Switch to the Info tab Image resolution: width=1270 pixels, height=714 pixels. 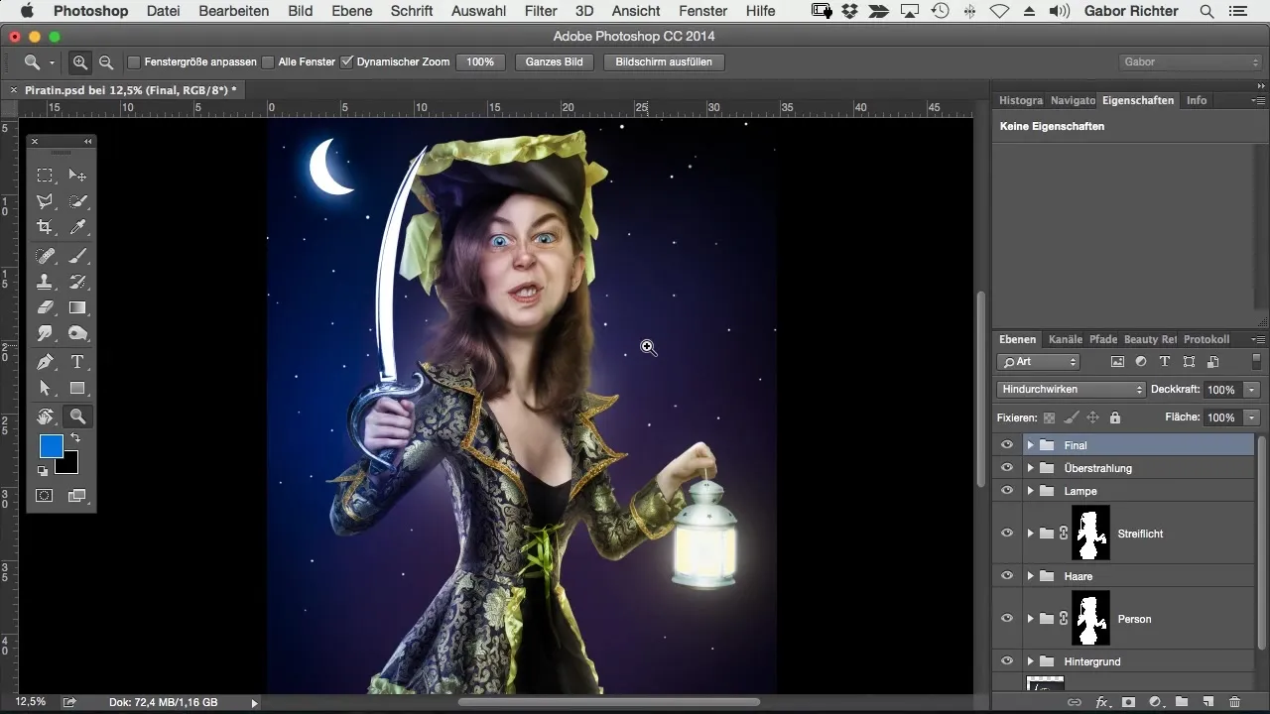tap(1197, 100)
